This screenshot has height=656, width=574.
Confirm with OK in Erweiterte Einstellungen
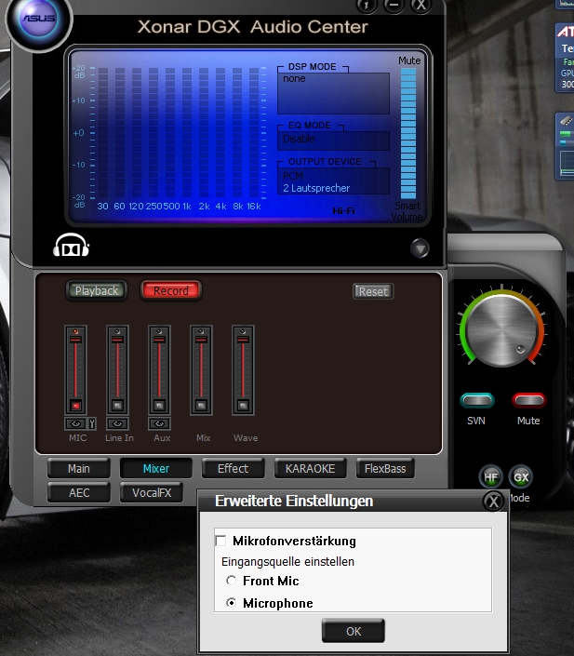[x=354, y=631]
